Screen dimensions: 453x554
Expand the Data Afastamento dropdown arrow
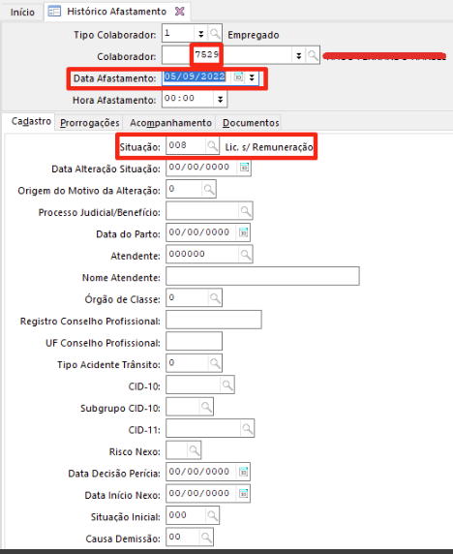tap(252, 77)
